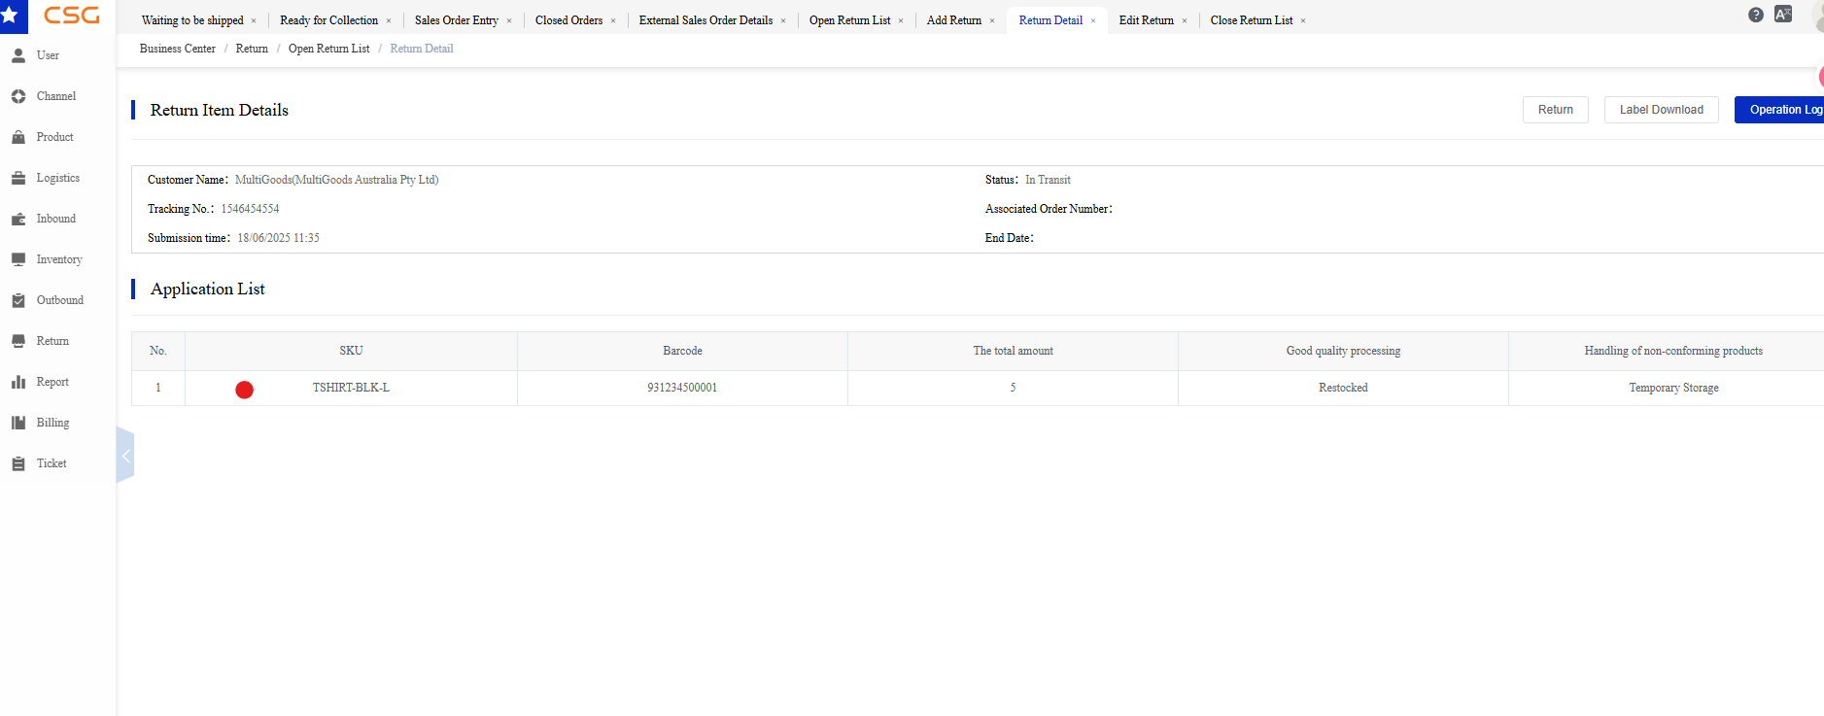Viewport: 1824px width, 716px height.
Task: Select barcode 931234500001
Action: 682,388
